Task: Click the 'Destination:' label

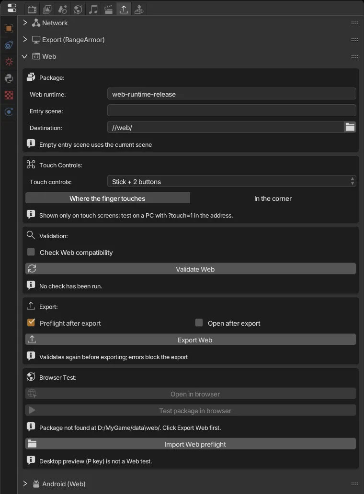Action: pos(45,128)
